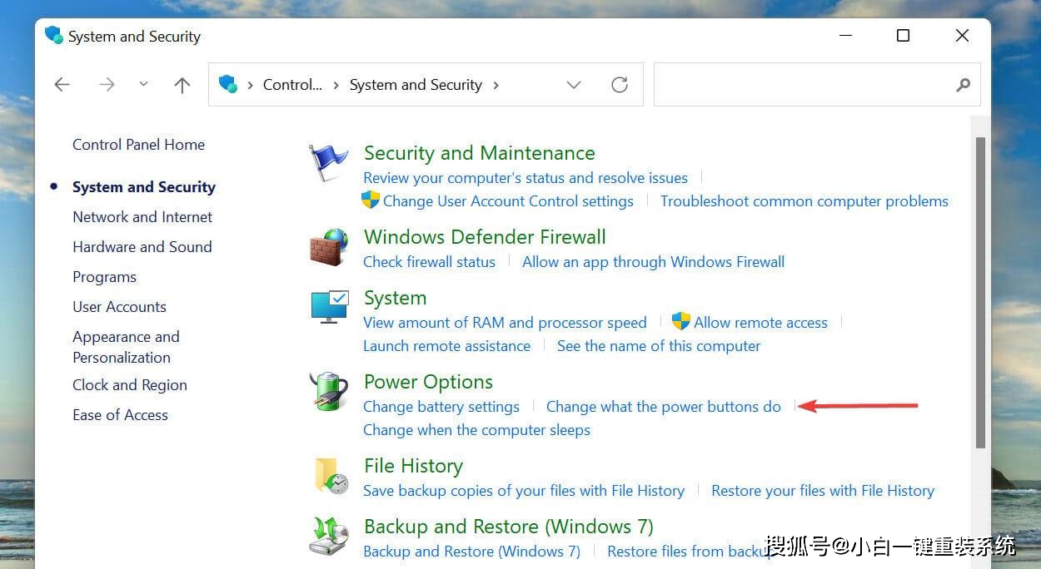Open the recent locations dropdown arrow
Screen dimensions: 1041x569
pos(143,84)
